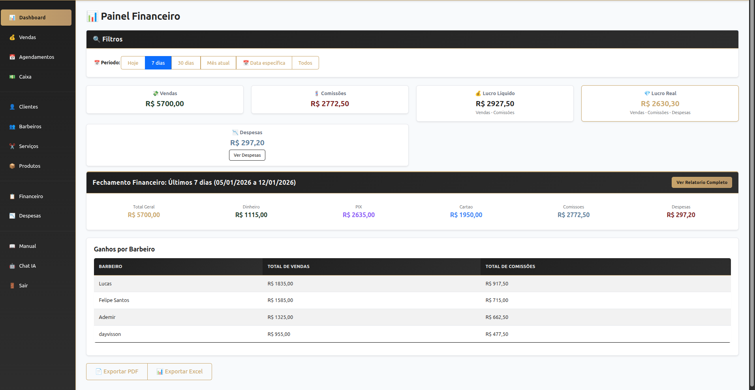Open Ver Relatorio Completo

pos(701,182)
